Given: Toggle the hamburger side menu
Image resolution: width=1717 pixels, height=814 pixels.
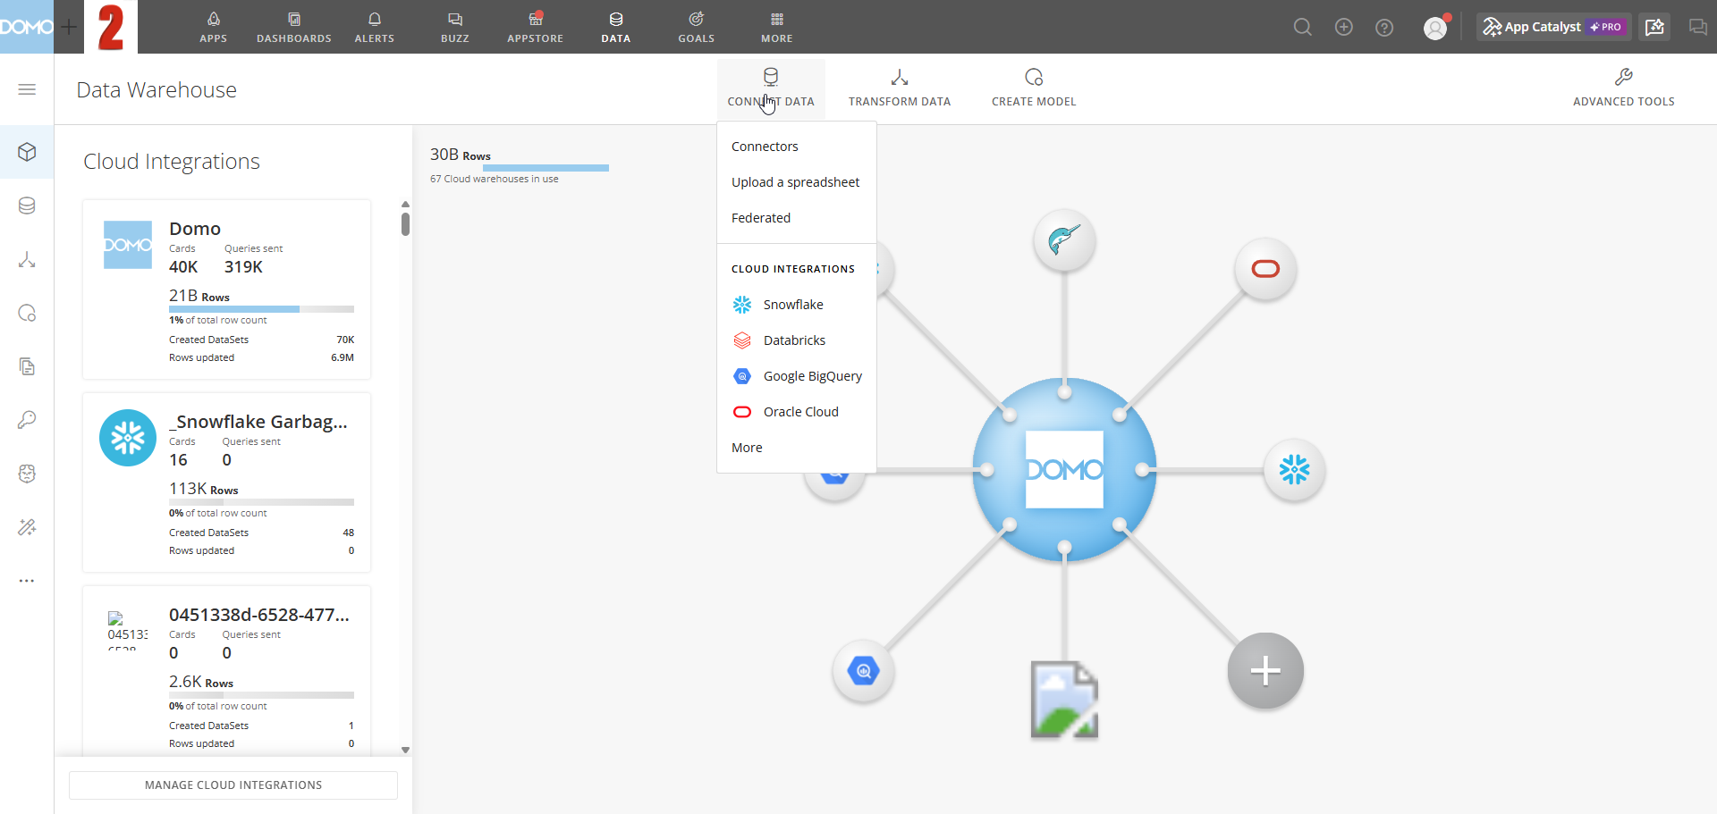Looking at the screenshot, I should [27, 89].
